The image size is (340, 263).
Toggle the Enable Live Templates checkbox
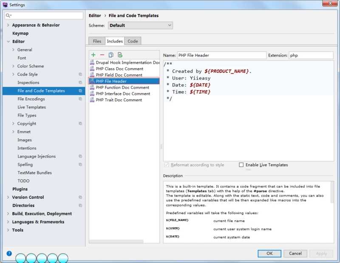(241, 165)
